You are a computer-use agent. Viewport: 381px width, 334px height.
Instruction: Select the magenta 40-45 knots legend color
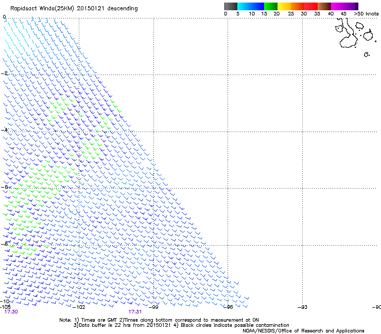tap(338, 6)
